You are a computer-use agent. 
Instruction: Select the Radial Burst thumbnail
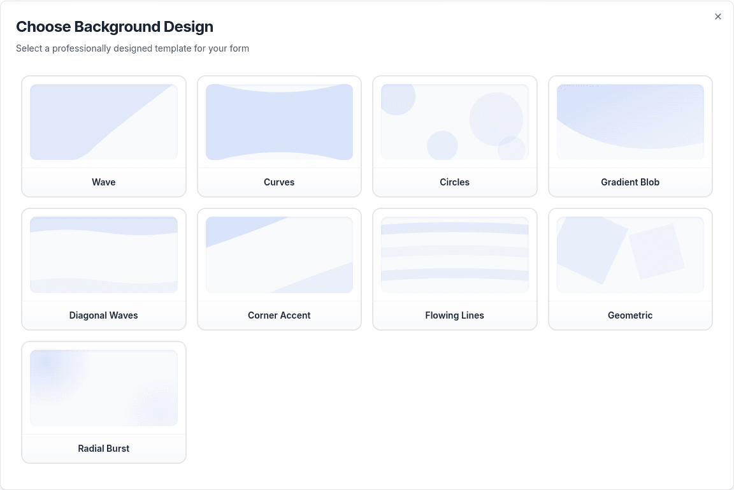(x=104, y=387)
